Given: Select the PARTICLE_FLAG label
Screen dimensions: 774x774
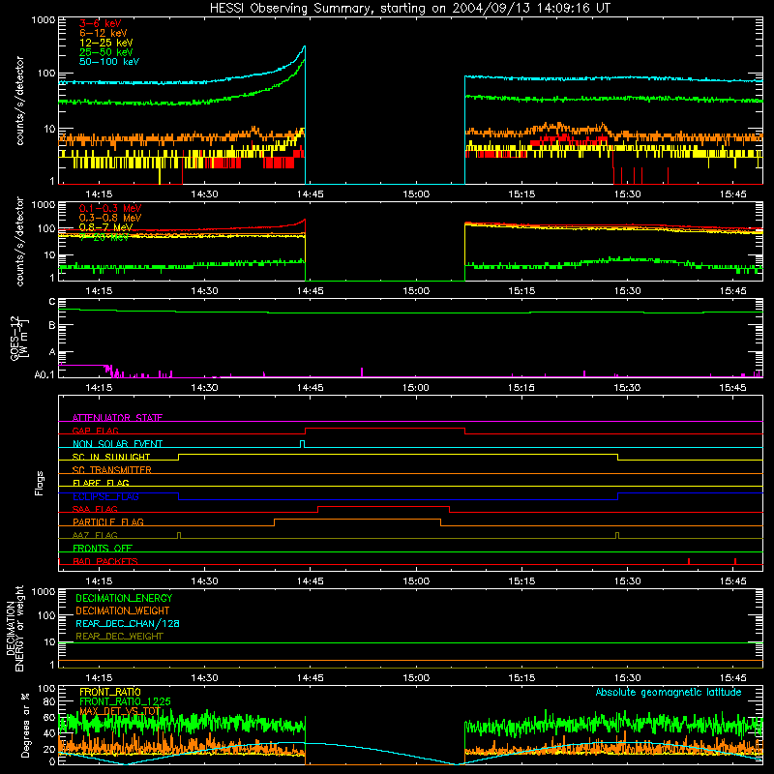Looking at the screenshot, I should click(x=108, y=522).
